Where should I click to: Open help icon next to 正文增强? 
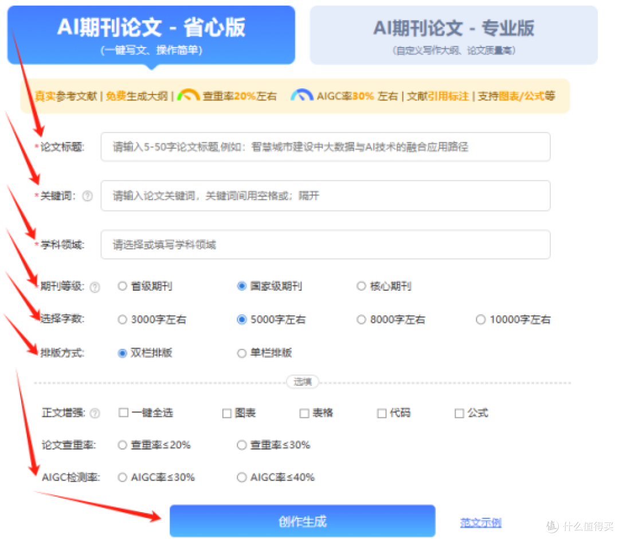pyautogui.click(x=95, y=413)
